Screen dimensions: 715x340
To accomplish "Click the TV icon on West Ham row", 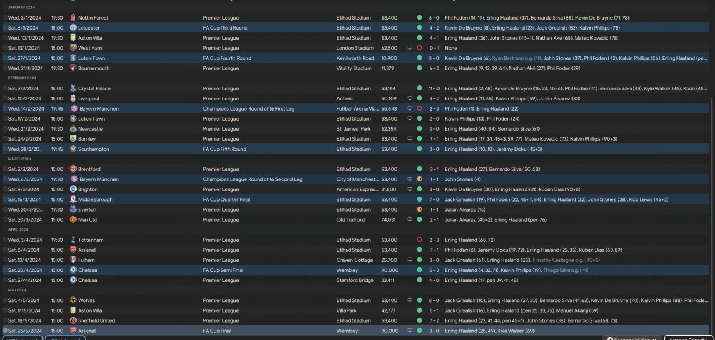I will click(409, 48).
